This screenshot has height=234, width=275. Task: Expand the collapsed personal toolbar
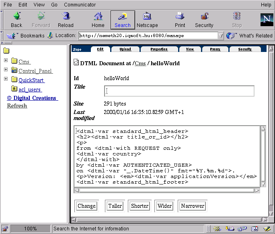[x=6, y=43]
